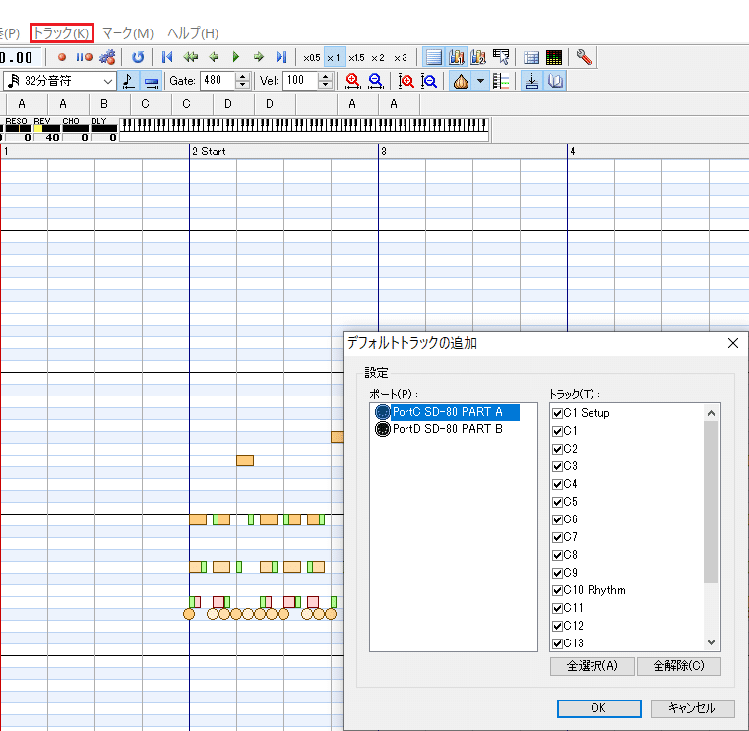
Task: Click the RESO level indicator
Action: [x=18, y=130]
